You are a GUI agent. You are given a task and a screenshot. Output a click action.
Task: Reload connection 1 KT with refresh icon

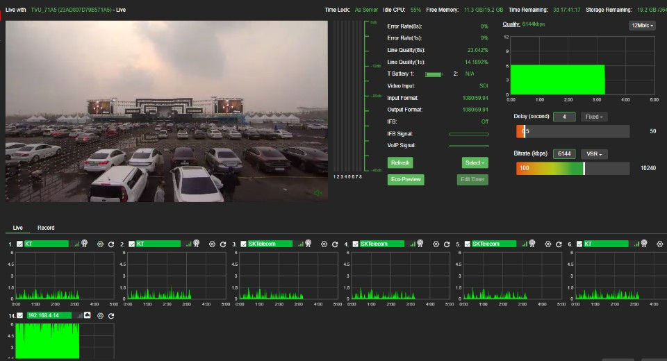pyautogui.click(x=111, y=244)
